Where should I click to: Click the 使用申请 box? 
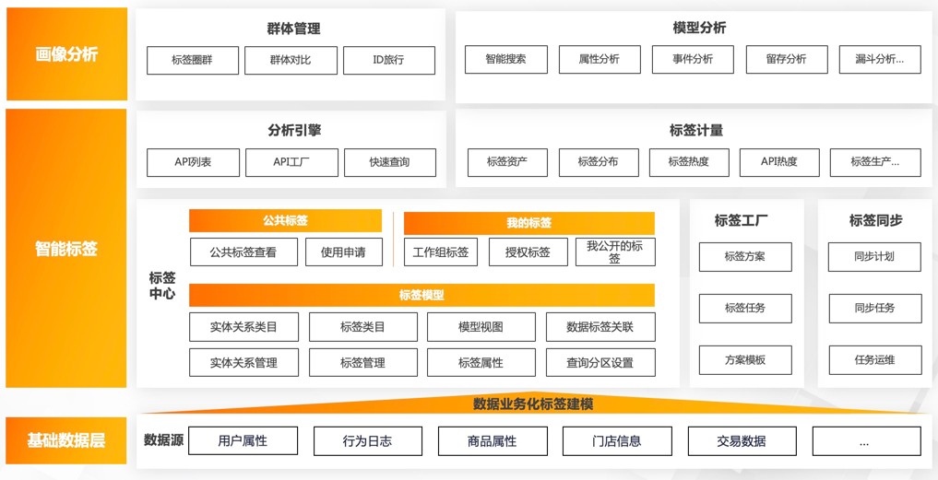click(x=343, y=252)
